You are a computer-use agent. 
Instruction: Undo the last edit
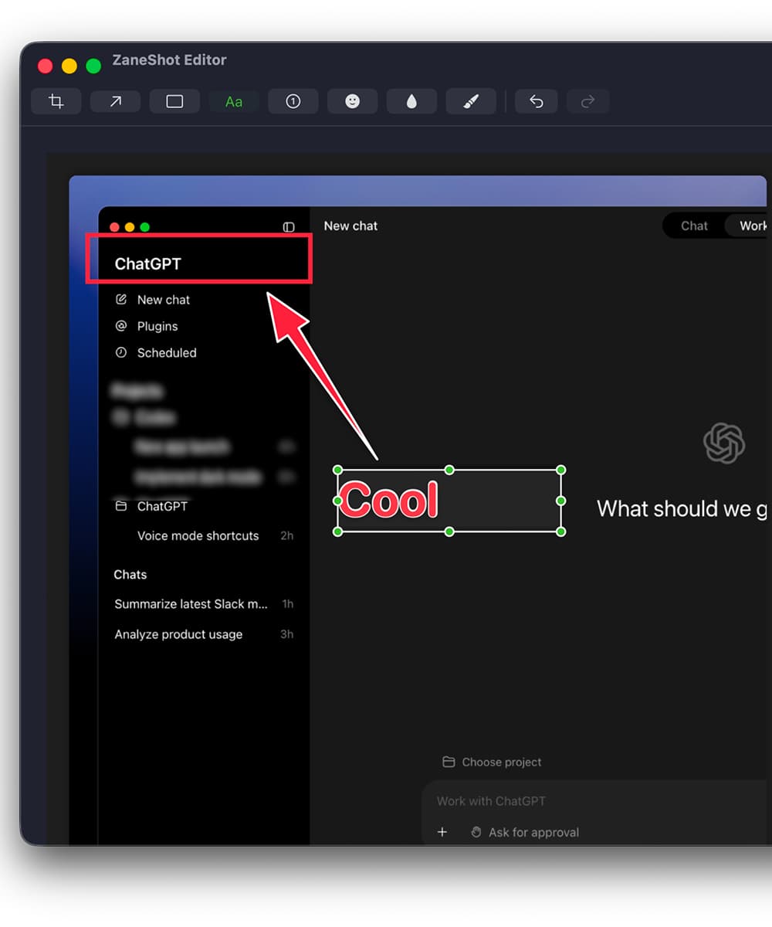536,101
